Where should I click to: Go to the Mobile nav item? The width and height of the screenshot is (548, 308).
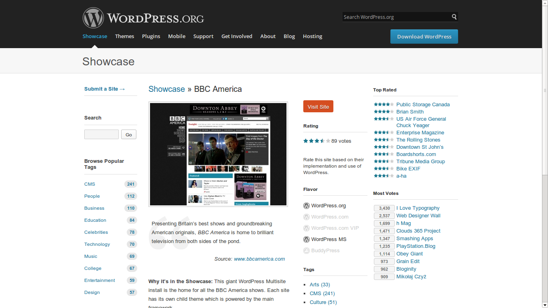177,36
